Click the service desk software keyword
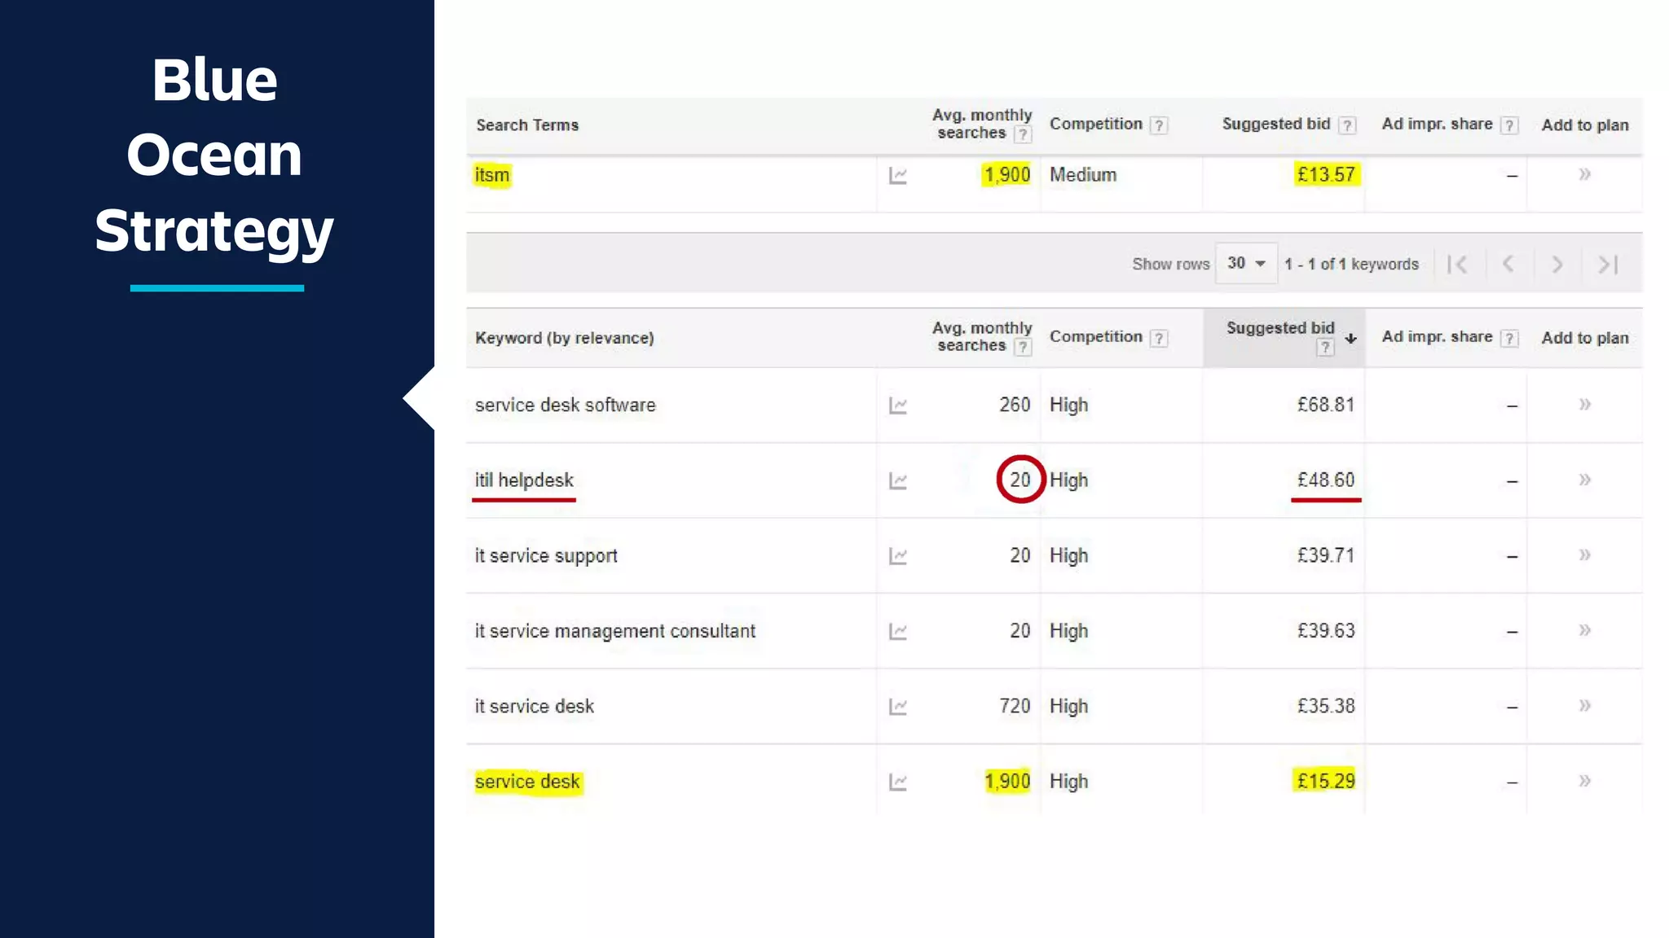Image resolution: width=1669 pixels, height=938 pixels. 565,405
